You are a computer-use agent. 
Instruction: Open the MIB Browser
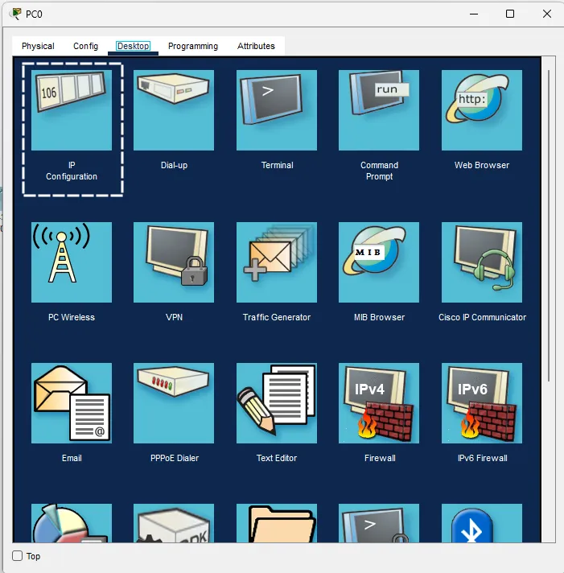[379, 262]
